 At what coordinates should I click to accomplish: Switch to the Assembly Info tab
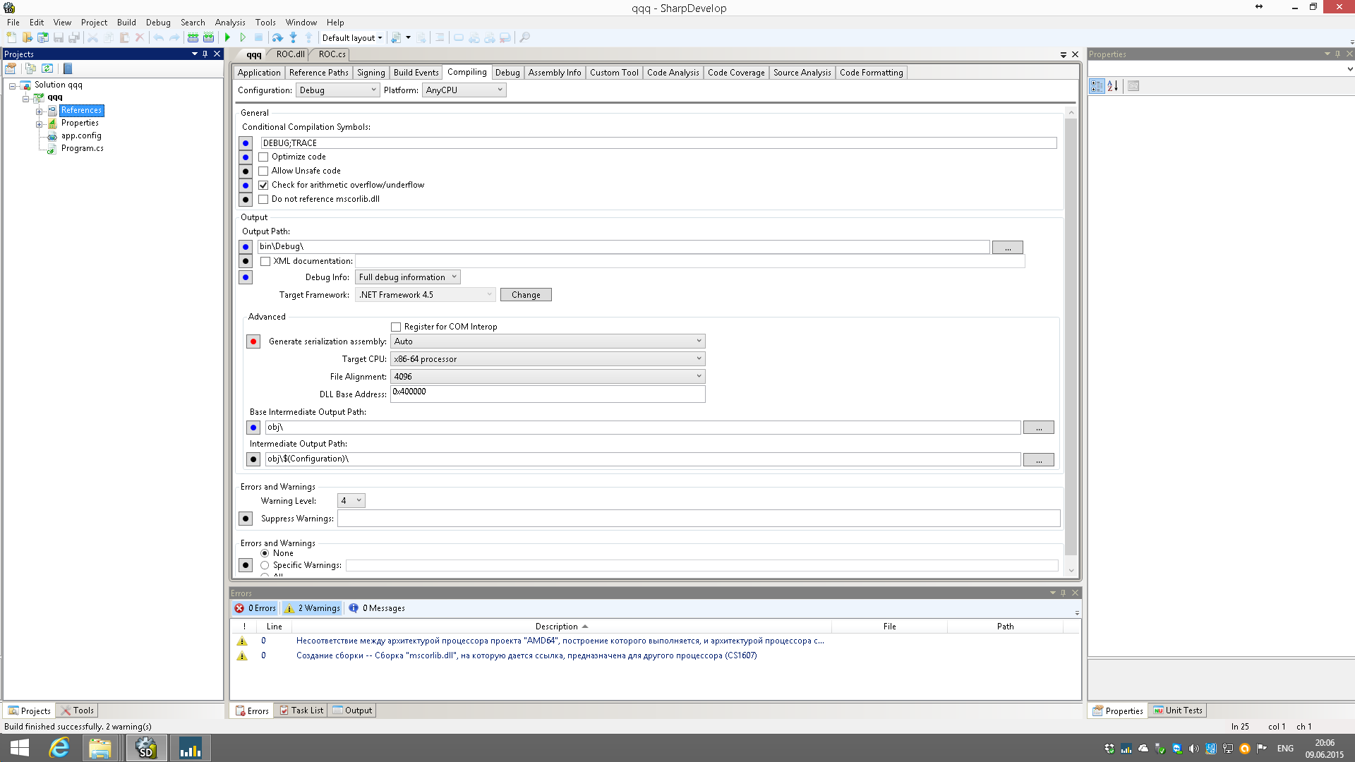click(x=554, y=73)
